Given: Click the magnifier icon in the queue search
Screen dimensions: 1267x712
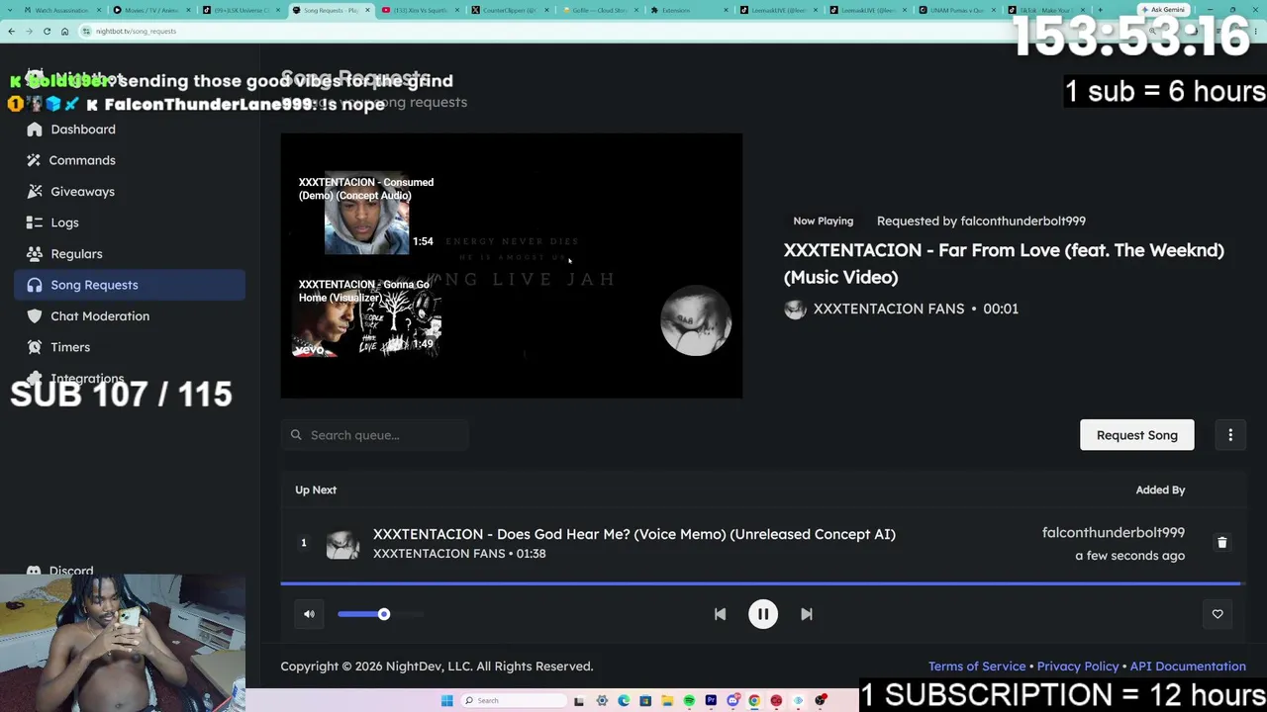Looking at the screenshot, I should tap(296, 435).
